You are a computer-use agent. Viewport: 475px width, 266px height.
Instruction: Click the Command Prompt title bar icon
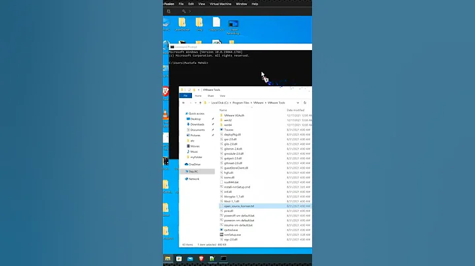pyautogui.click(x=172, y=47)
